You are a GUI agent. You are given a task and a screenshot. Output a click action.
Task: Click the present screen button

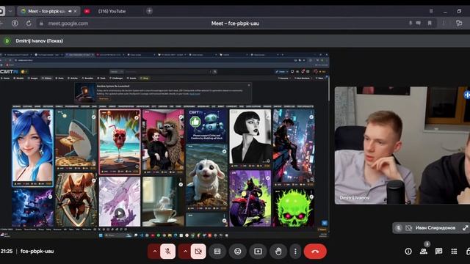[x=258, y=252]
